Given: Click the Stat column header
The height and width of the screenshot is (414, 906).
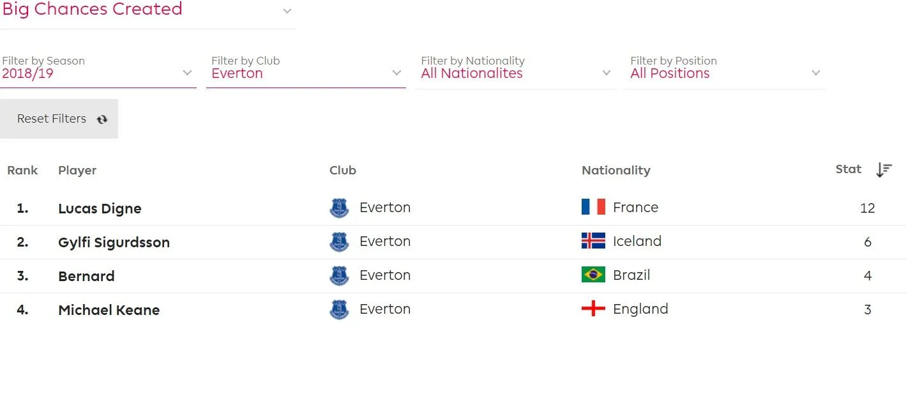Looking at the screenshot, I should 848,169.
